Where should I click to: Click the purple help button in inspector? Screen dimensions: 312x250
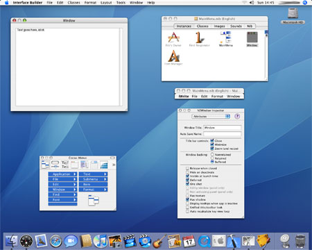coord(237,116)
